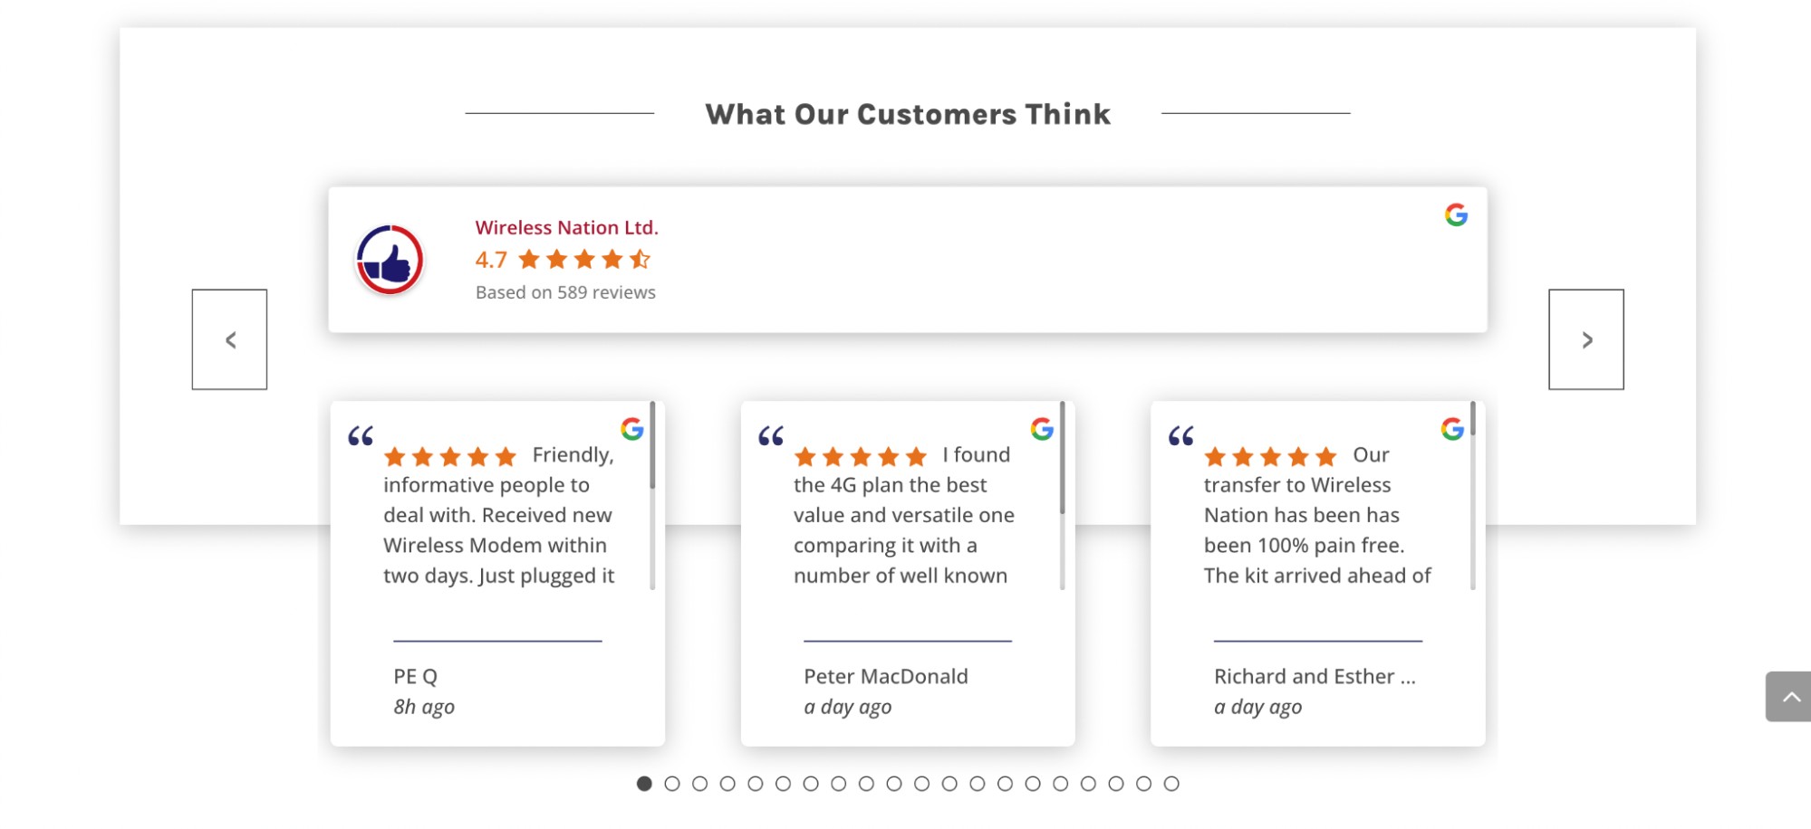Open the Based on 589 reviews text

pos(565,292)
